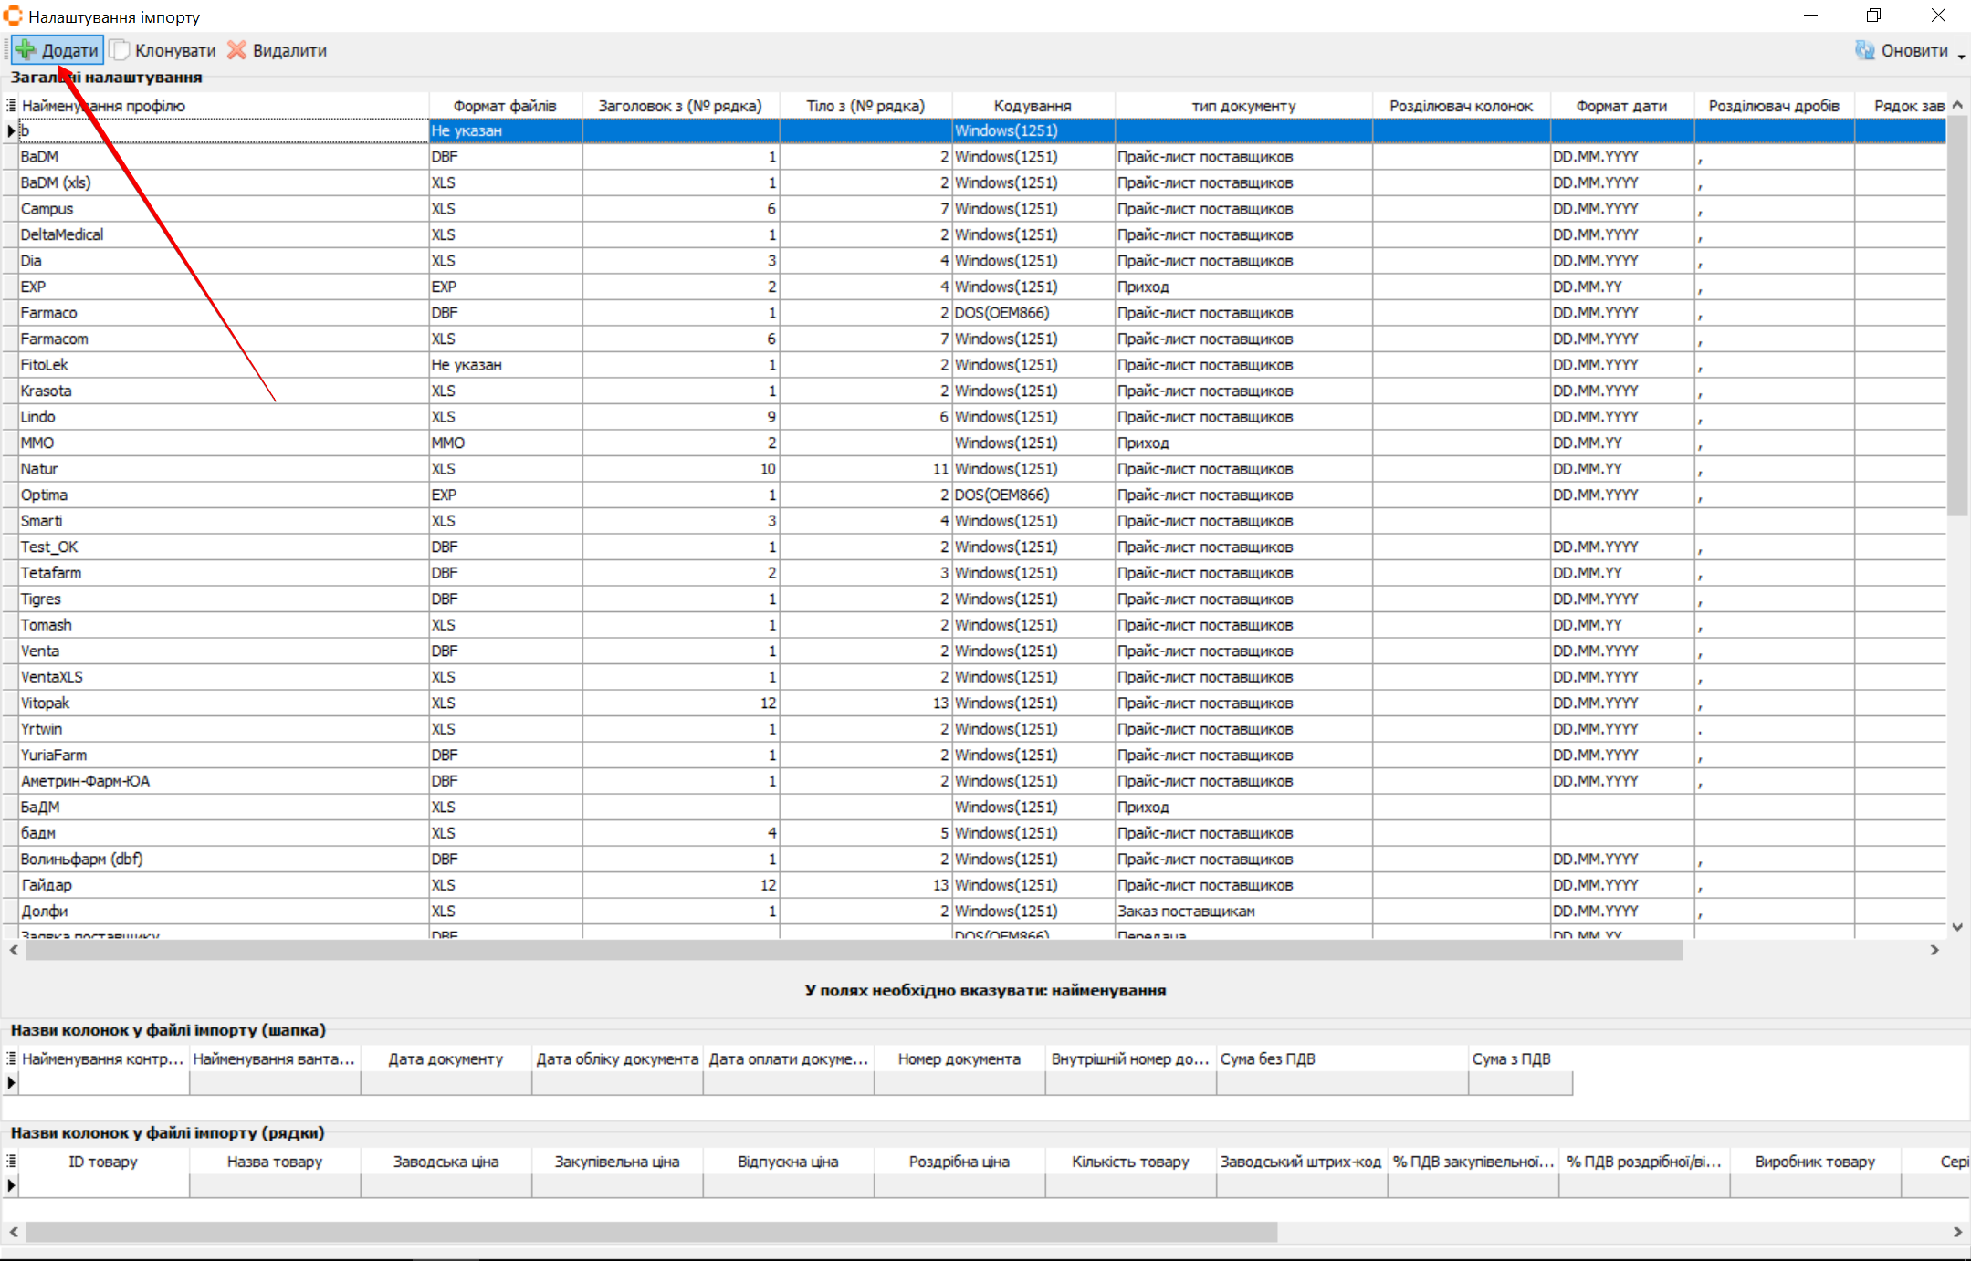Image resolution: width=1971 pixels, height=1261 pixels.
Task: Click the red X Видалити icon
Action: (x=237, y=50)
